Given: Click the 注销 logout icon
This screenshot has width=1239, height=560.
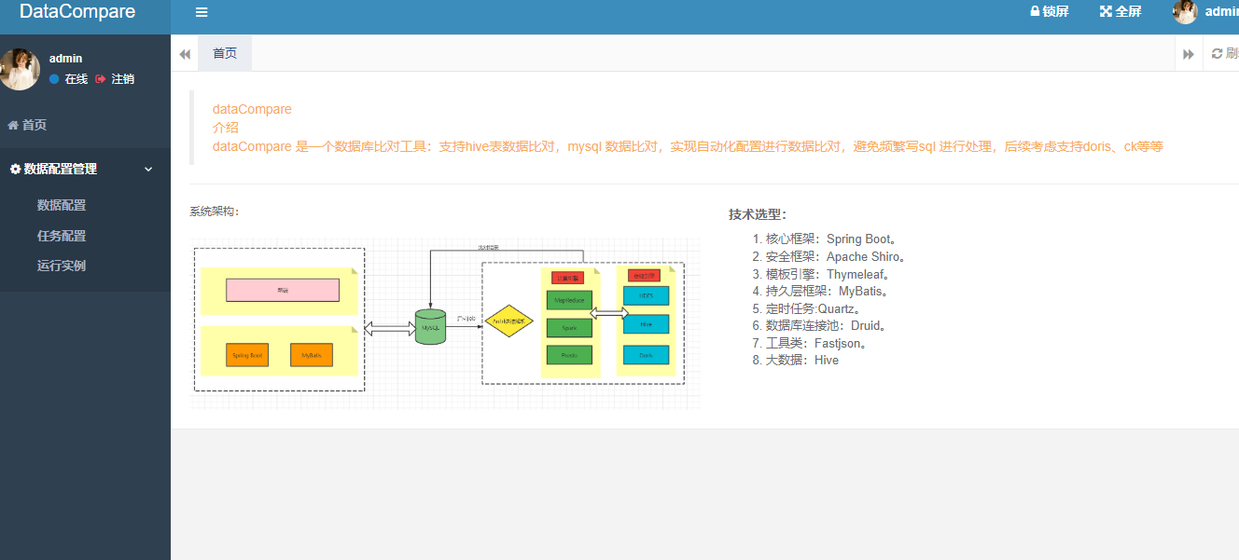Looking at the screenshot, I should point(101,79).
